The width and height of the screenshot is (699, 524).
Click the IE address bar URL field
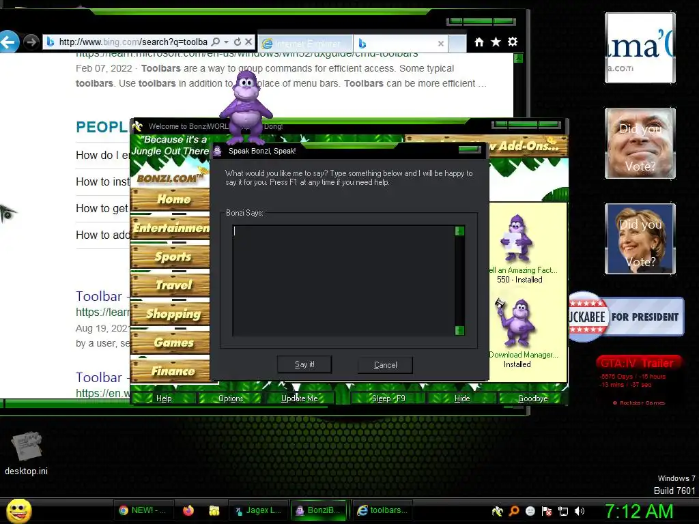tap(133, 42)
